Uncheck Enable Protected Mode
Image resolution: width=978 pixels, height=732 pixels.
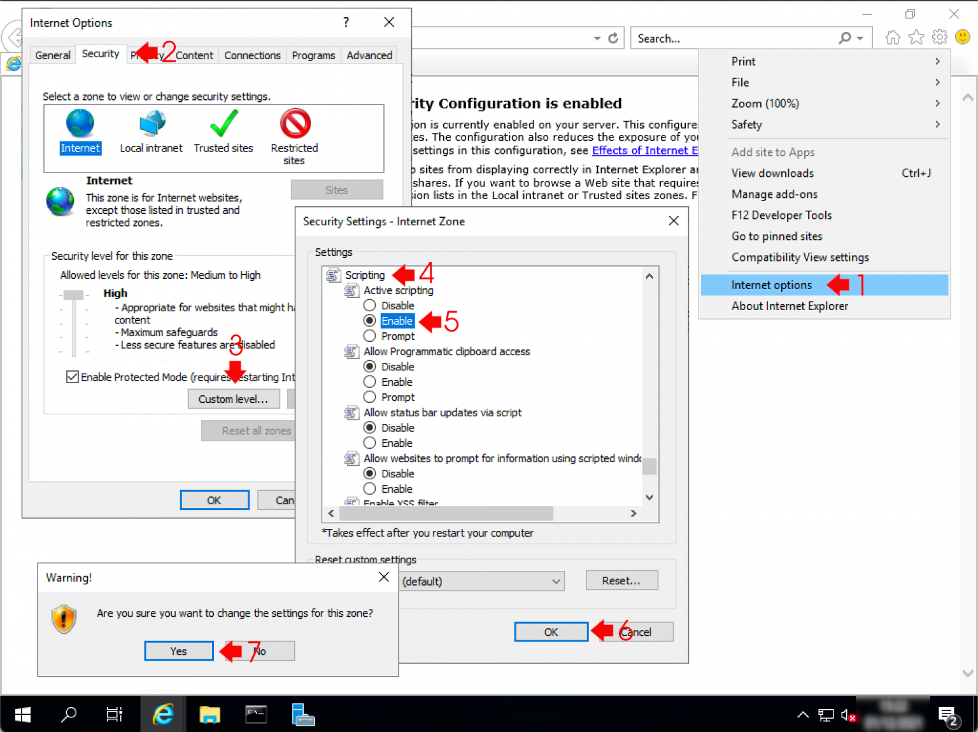(x=73, y=377)
